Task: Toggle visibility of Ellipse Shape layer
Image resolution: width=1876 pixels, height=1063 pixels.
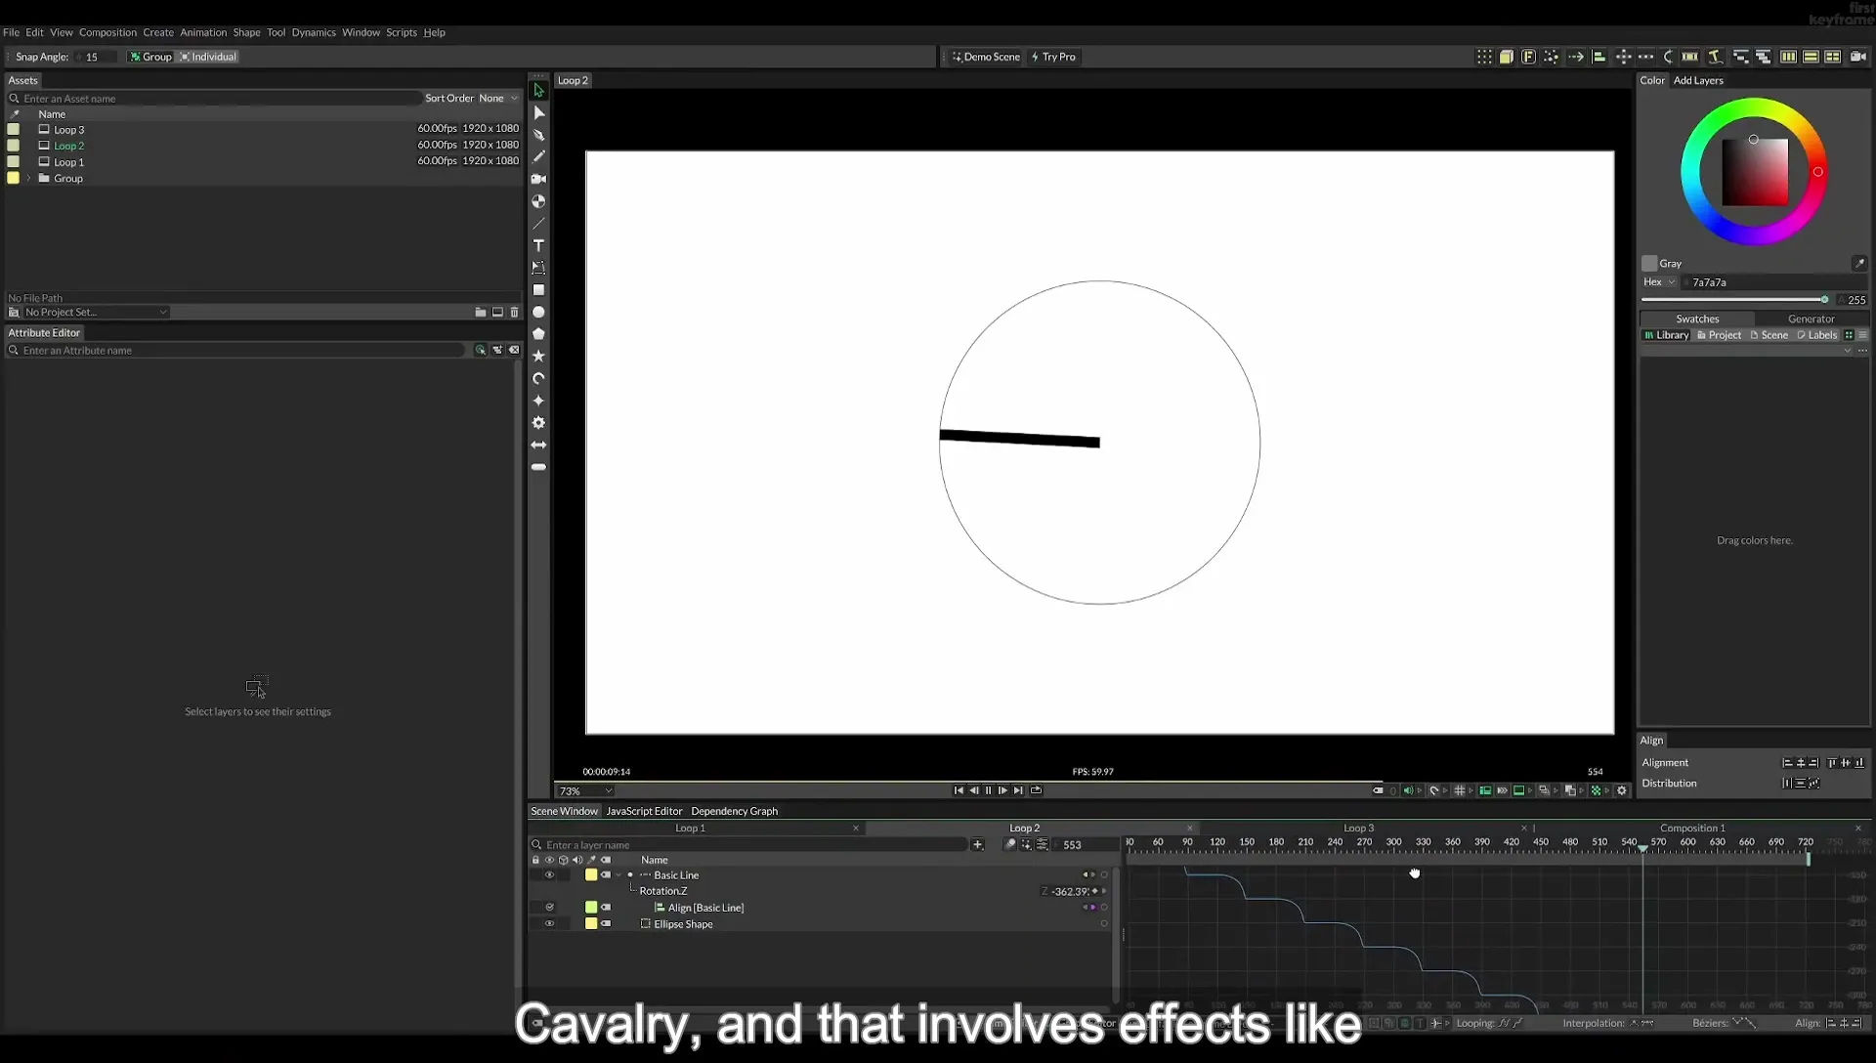Action: coord(549,924)
